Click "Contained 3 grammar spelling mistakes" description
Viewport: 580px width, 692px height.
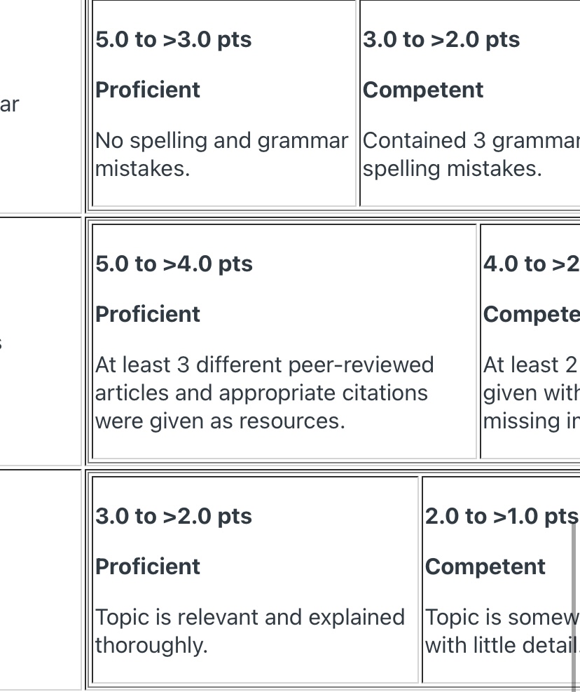pos(470,154)
